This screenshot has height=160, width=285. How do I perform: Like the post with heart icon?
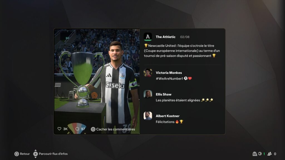pyautogui.click(x=59, y=129)
